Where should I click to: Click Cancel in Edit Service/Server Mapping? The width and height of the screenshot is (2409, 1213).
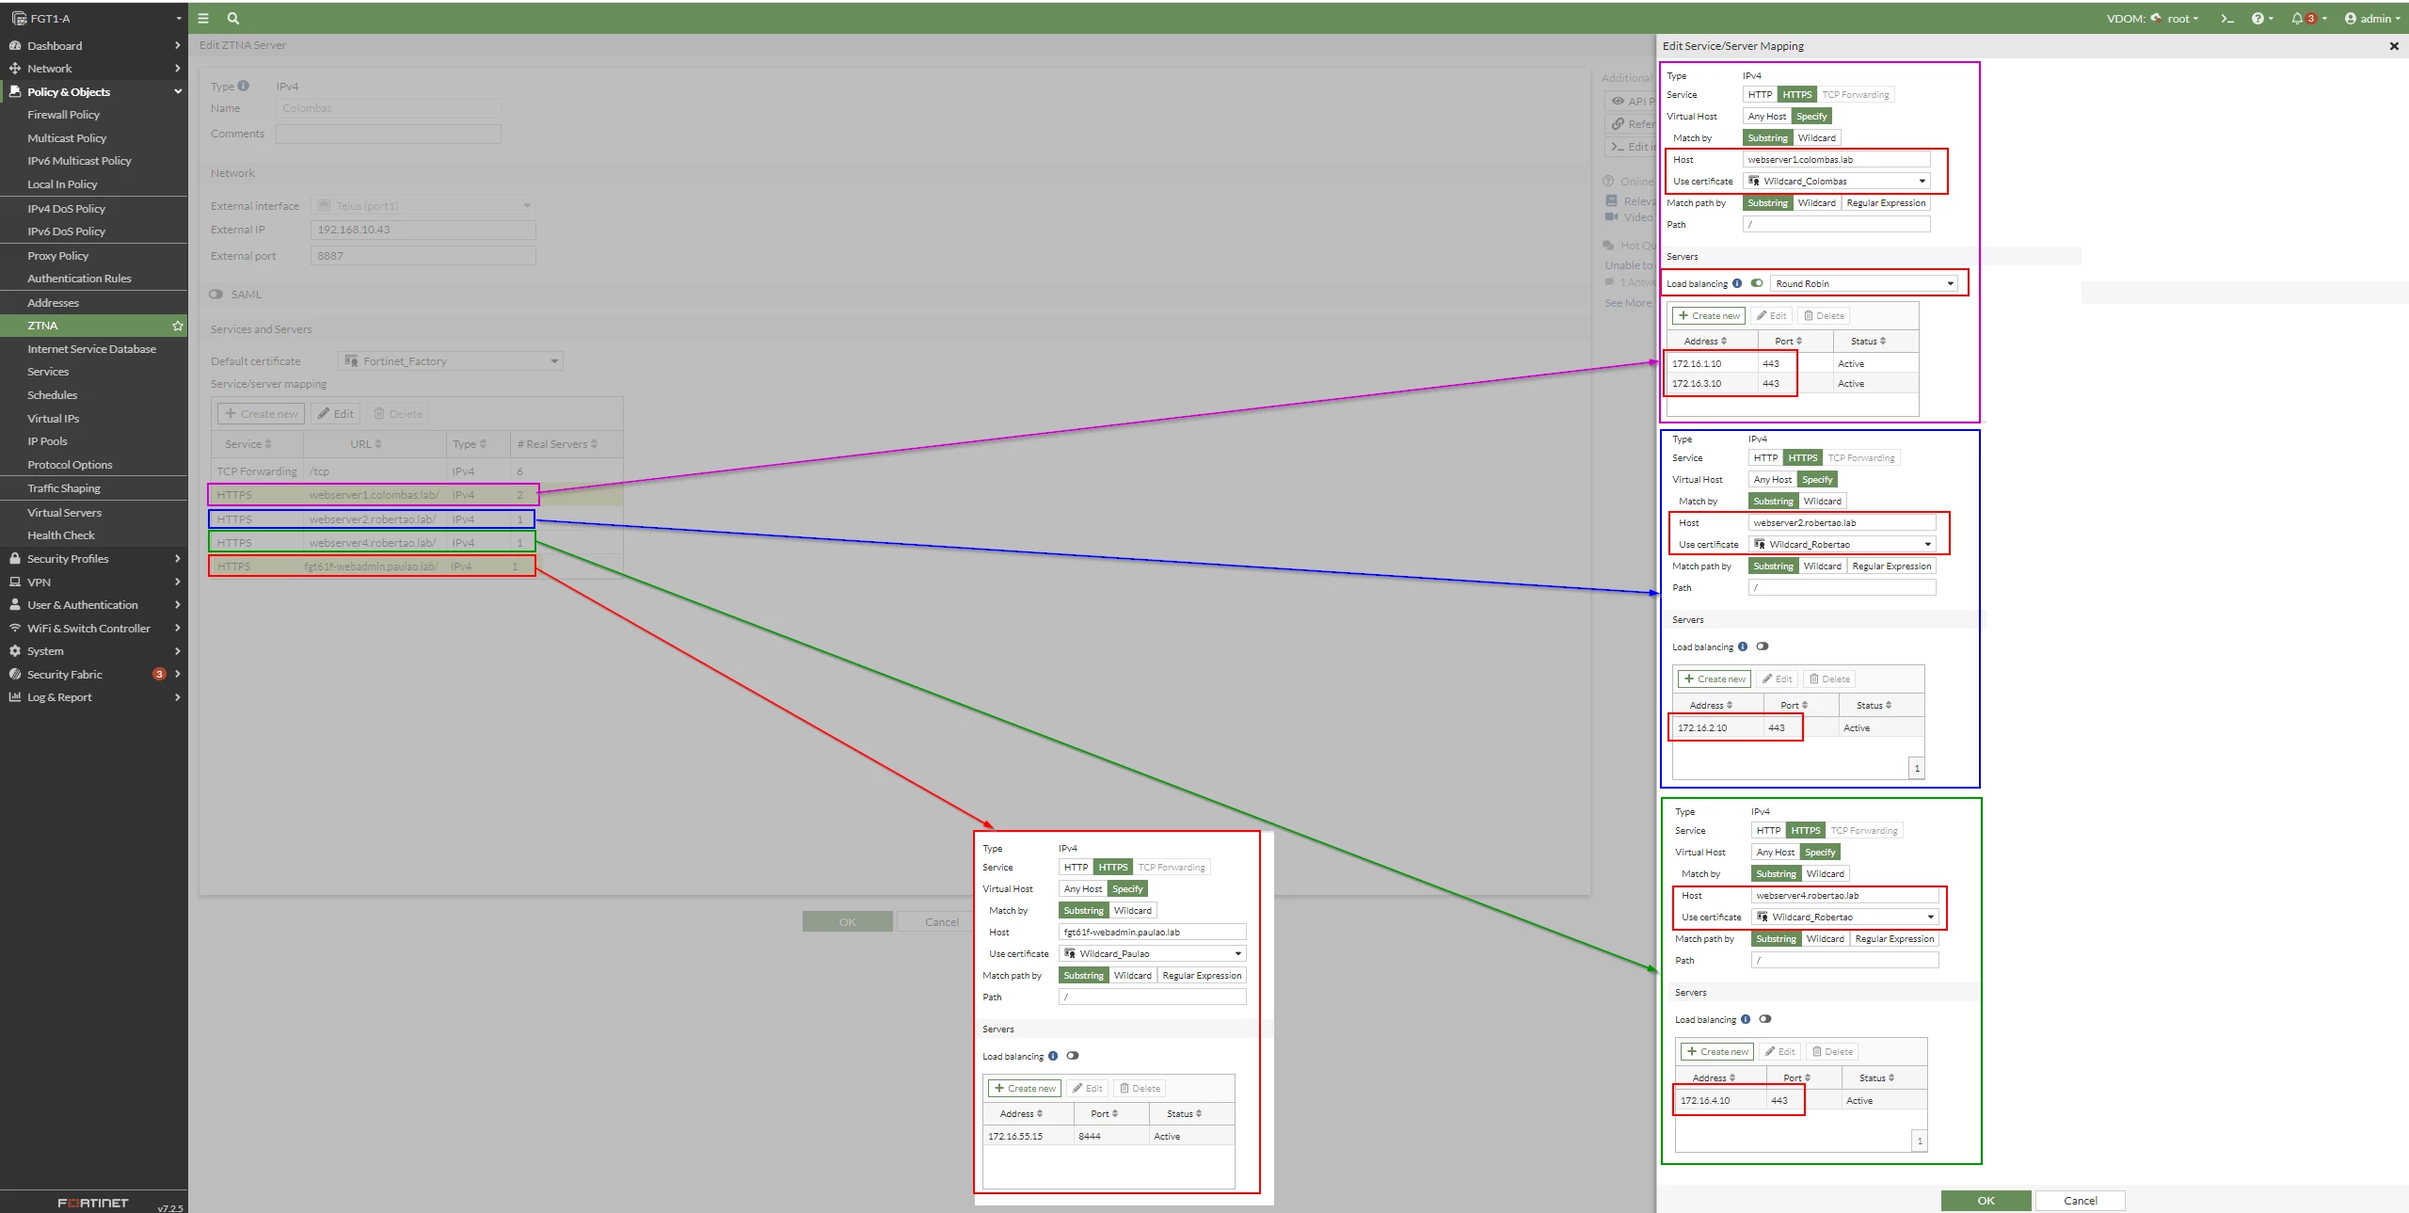point(2081,1201)
